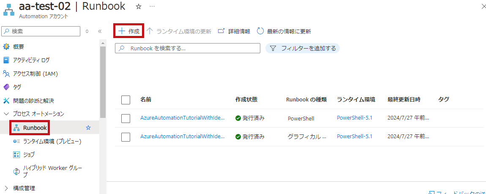Click ランタイム環境の更新 toolbar button
Screen dimensions: 486x194
[179, 31]
